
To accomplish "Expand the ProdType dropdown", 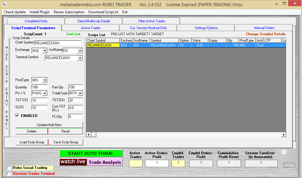I will tap(44, 80).
